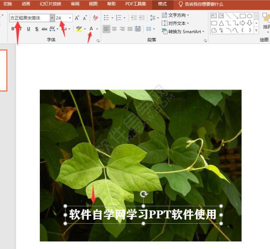Toggle bold formatting
The width and height of the screenshot is (270, 249).
coord(13,29)
